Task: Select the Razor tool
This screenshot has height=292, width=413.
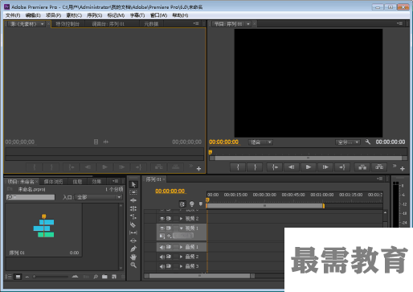Action: tap(133, 224)
